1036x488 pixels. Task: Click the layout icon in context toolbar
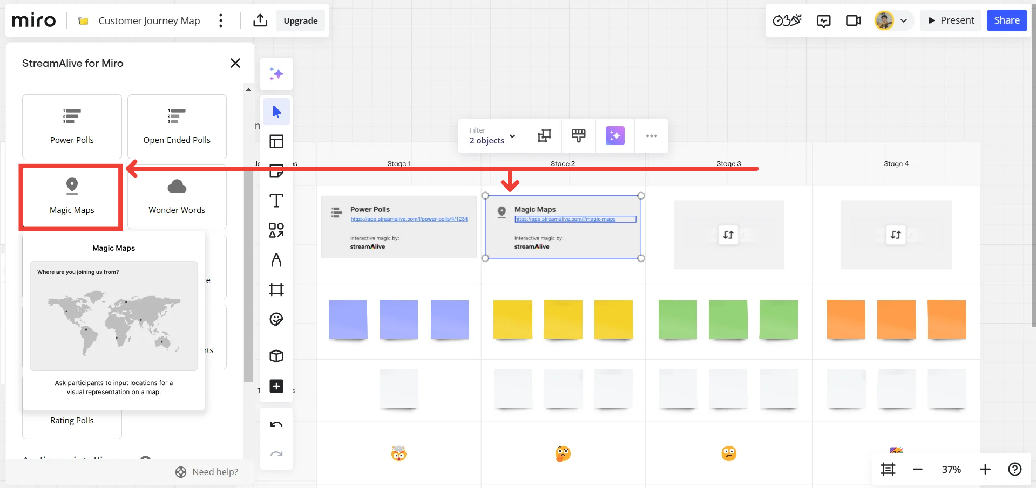tap(579, 136)
